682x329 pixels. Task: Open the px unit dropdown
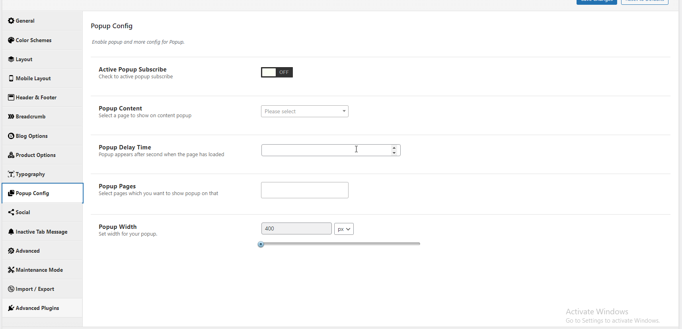[x=344, y=229]
